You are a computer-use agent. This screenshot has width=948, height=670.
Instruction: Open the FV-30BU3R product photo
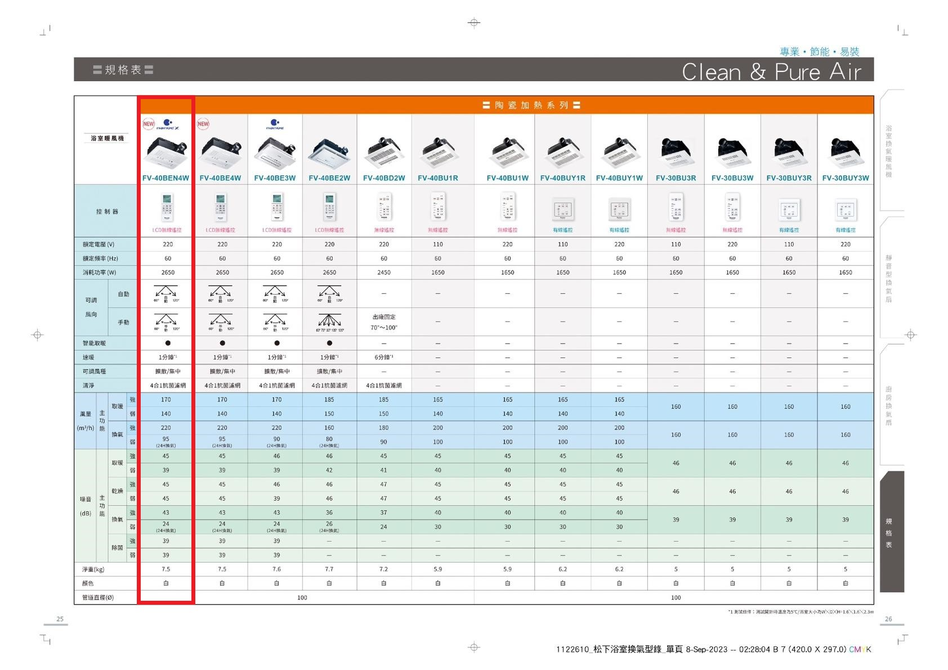pos(676,151)
